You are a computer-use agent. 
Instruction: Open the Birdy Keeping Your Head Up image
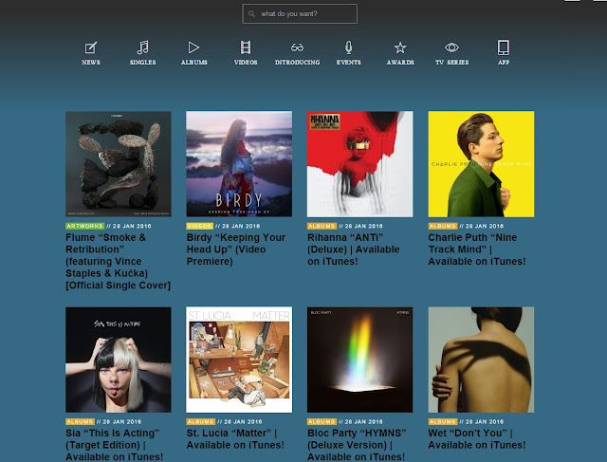click(239, 164)
